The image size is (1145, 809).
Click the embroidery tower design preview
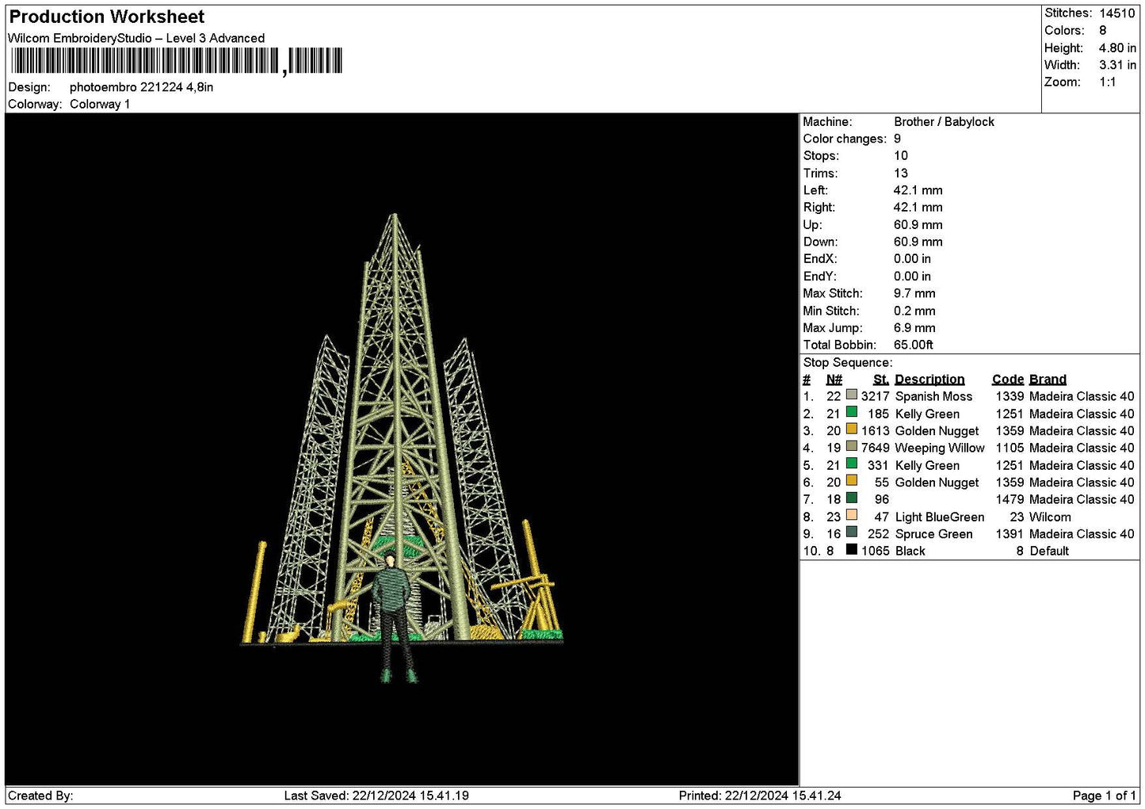[x=402, y=448]
